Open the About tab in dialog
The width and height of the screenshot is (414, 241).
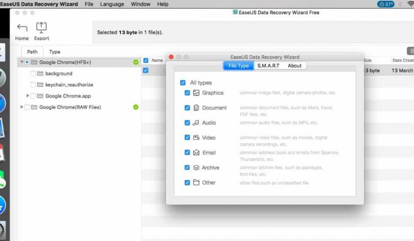295,66
